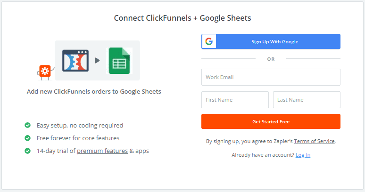Click the green checkmark beside 14-day trial
Screen dimensions: 365x192
[x=27, y=151]
